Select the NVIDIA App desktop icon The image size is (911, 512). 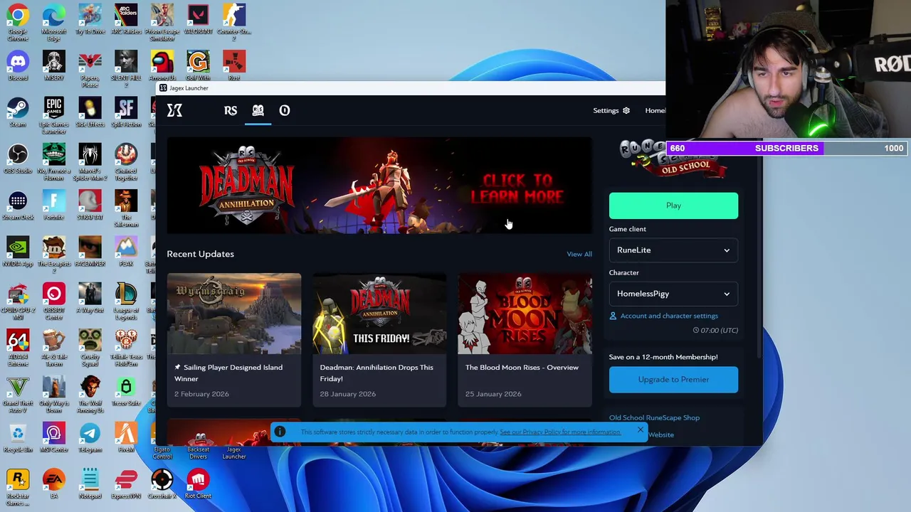[x=18, y=252]
